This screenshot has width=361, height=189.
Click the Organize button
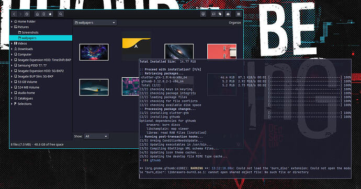click(235, 23)
